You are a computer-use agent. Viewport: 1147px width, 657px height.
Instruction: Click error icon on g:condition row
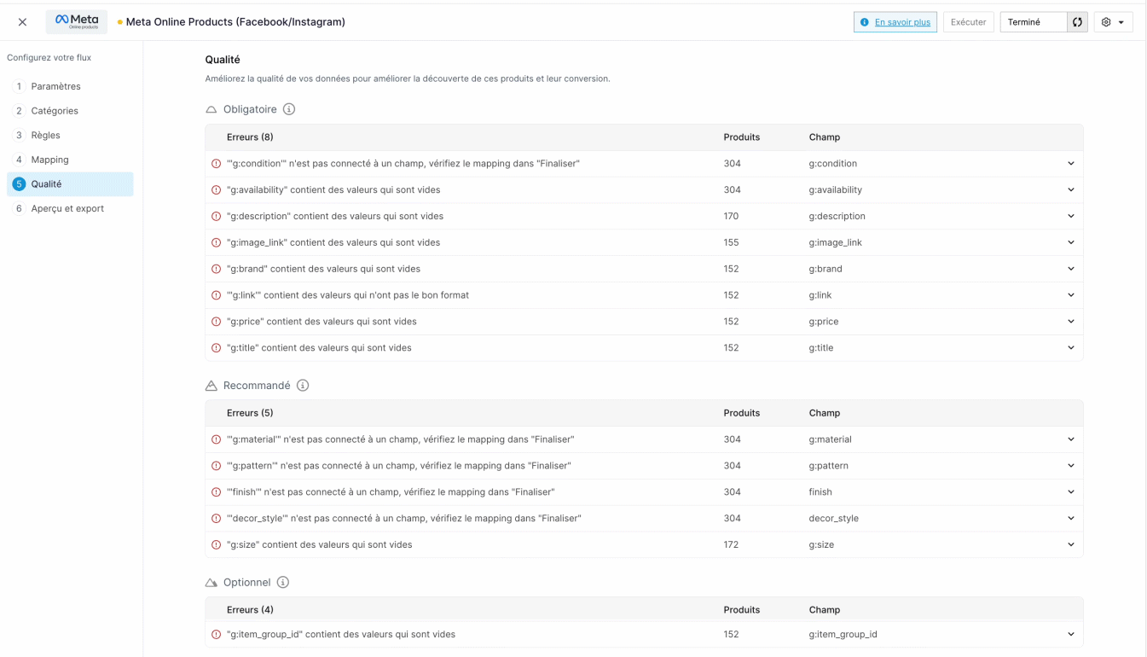click(x=216, y=164)
